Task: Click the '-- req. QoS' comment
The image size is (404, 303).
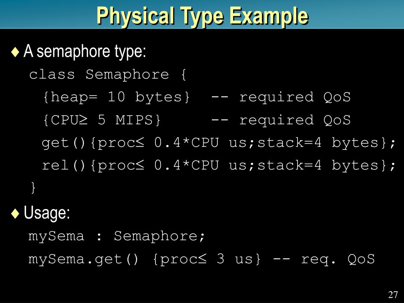Action: click(x=324, y=259)
